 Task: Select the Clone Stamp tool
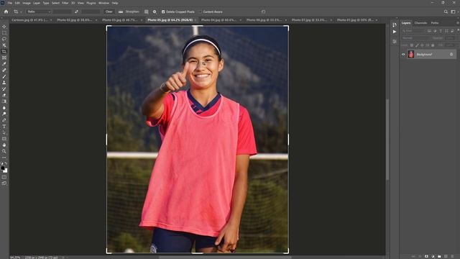click(x=4, y=83)
